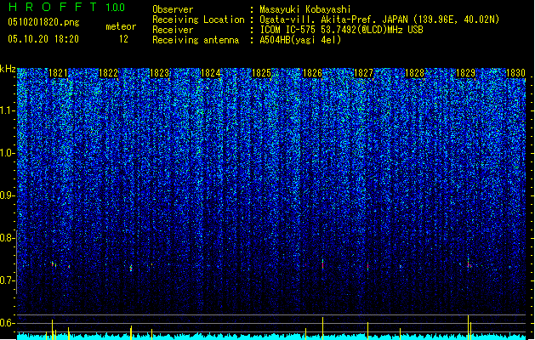Click the 1823 time marker
Image resolution: width=535 pixels, height=340 pixels.
coord(159,73)
